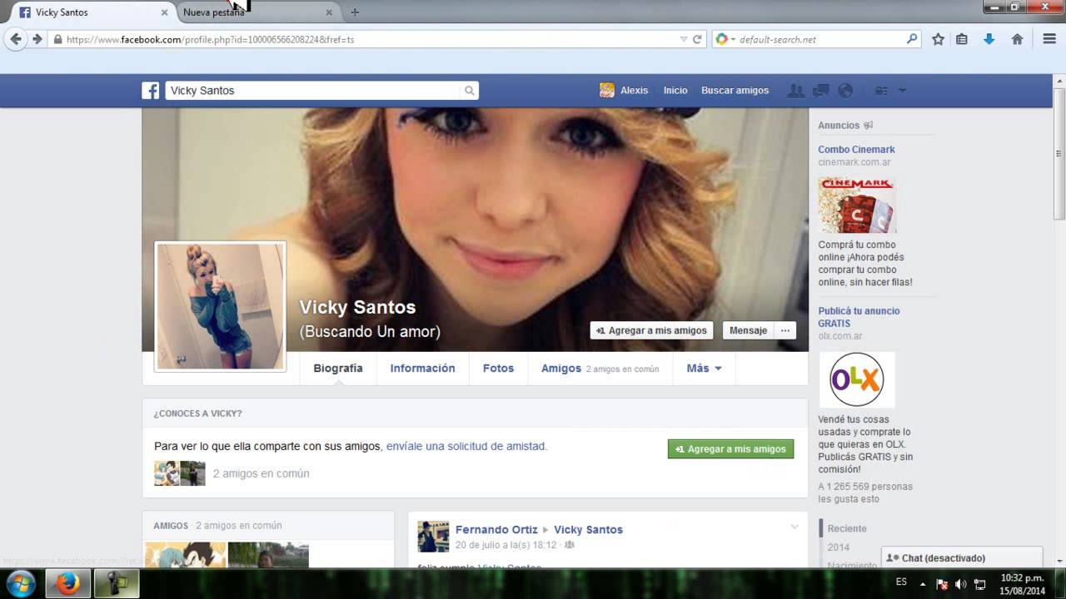This screenshot has width=1066, height=599.
Task: Open the privacy shortcuts icon
Action: (x=880, y=90)
